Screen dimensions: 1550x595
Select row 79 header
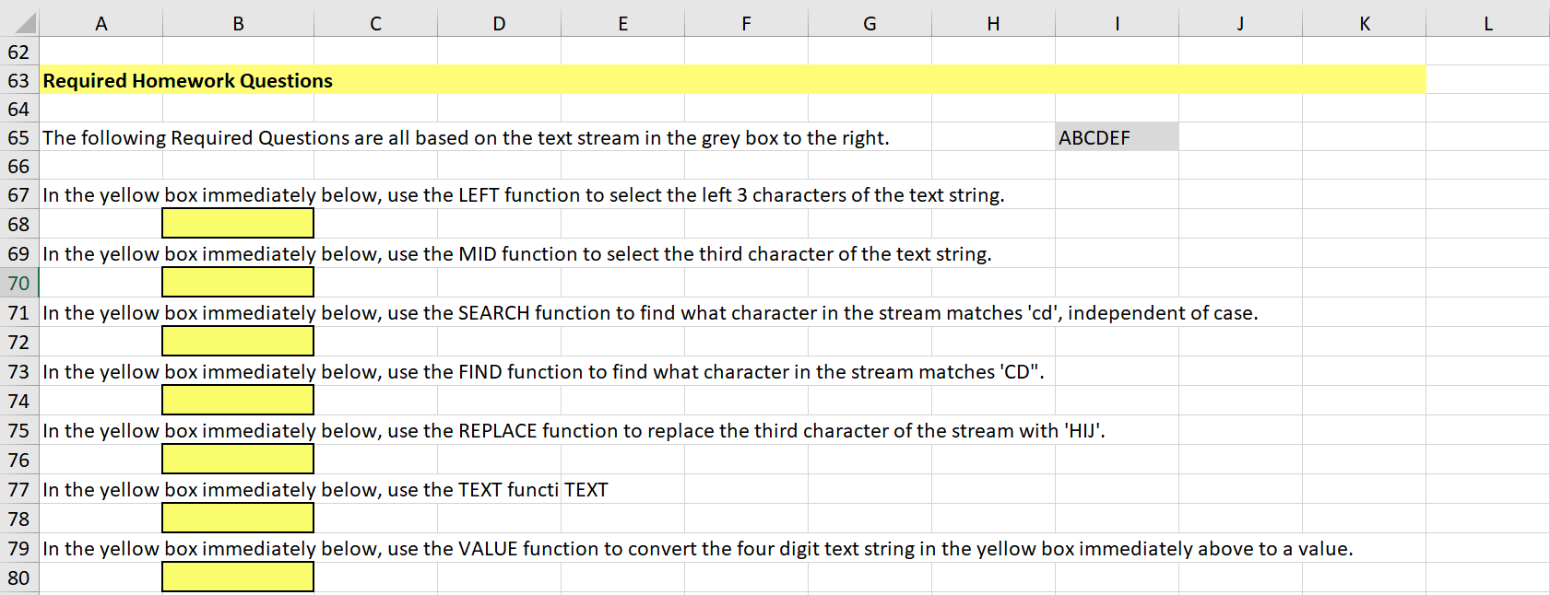pos(19,548)
